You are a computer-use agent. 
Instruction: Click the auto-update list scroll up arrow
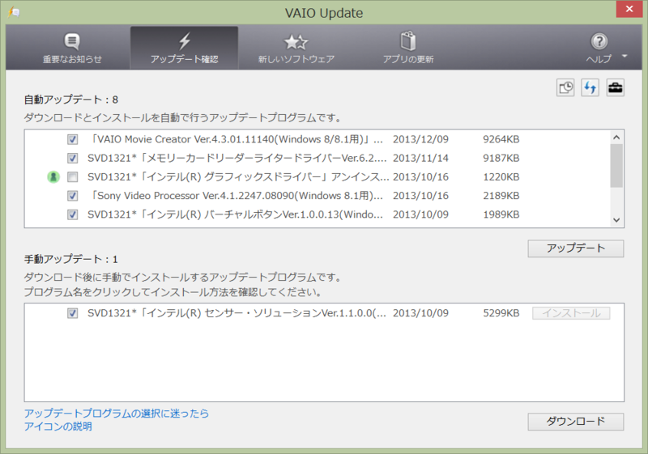(616, 137)
